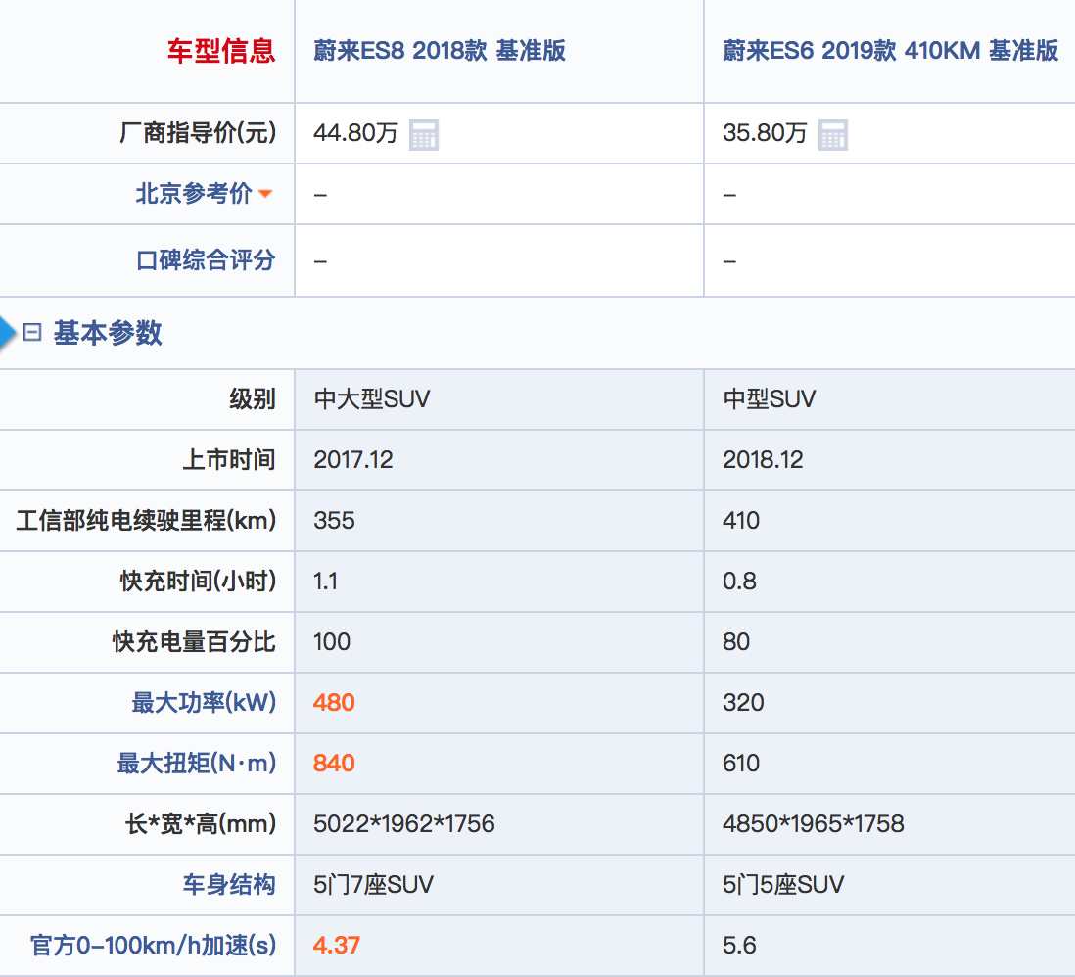Click the 320 power value
Viewport: 1075px width, 977px height.
coord(743,703)
